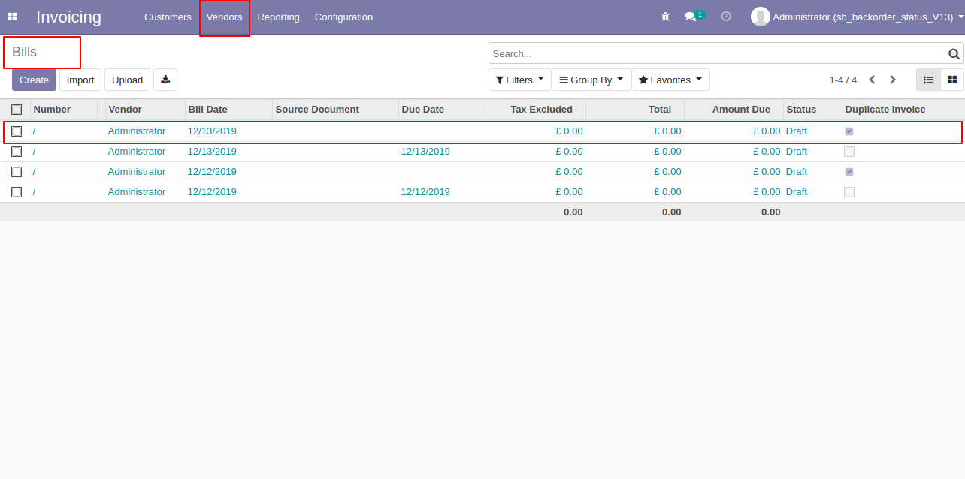Select the 12/12/2019 bill row without due date
The image size is (965, 479).
17,172
